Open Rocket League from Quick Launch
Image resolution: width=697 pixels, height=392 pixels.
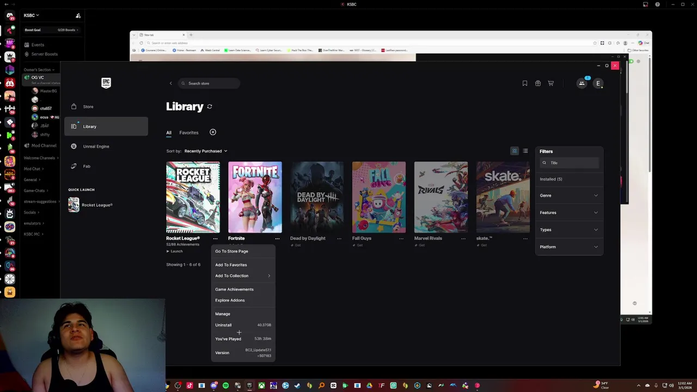pos(90,205)
